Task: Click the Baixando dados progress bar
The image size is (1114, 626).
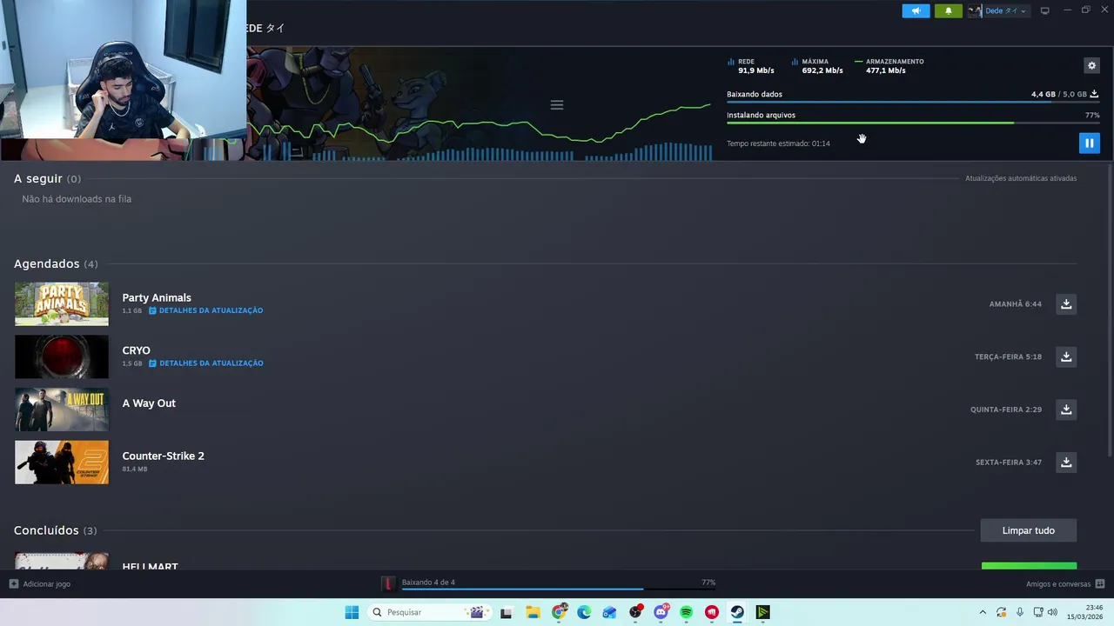Action: (913, 103)
